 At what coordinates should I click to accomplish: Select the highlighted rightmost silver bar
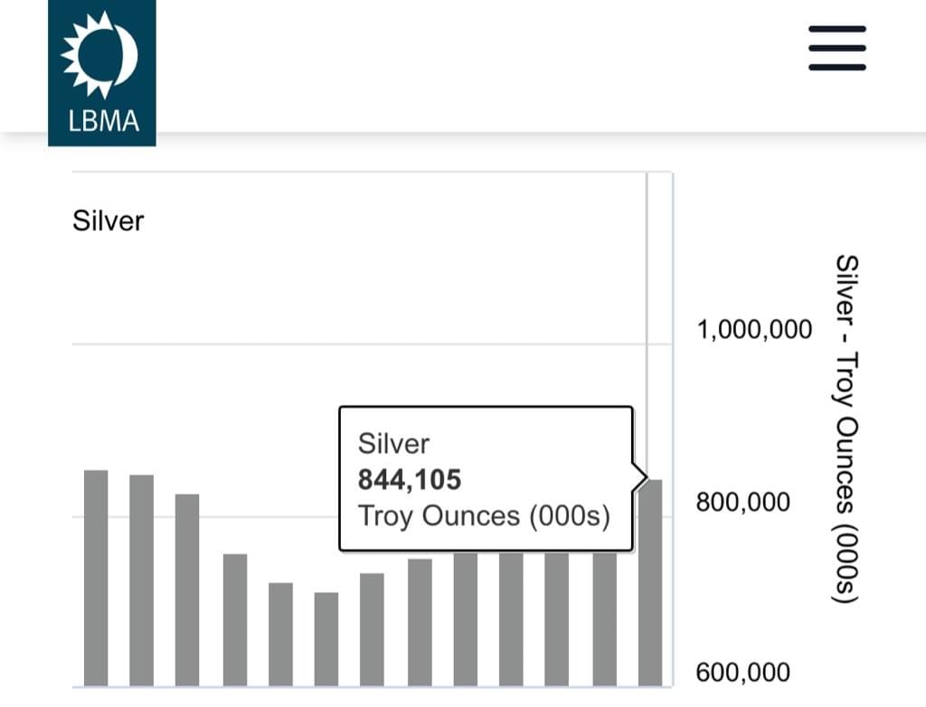(x=650, y=582)
